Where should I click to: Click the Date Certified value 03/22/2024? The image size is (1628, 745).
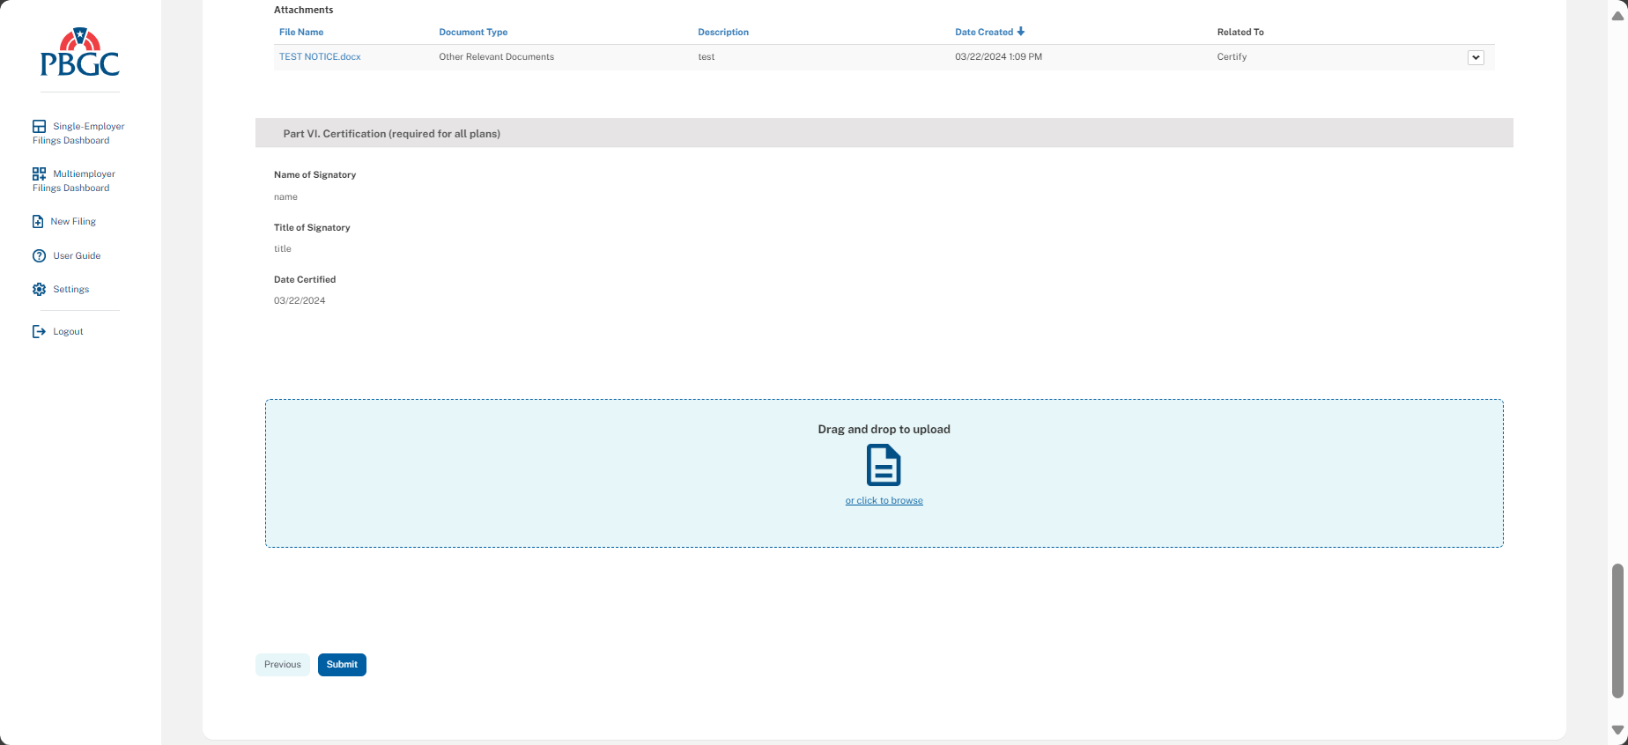point(300,301)
